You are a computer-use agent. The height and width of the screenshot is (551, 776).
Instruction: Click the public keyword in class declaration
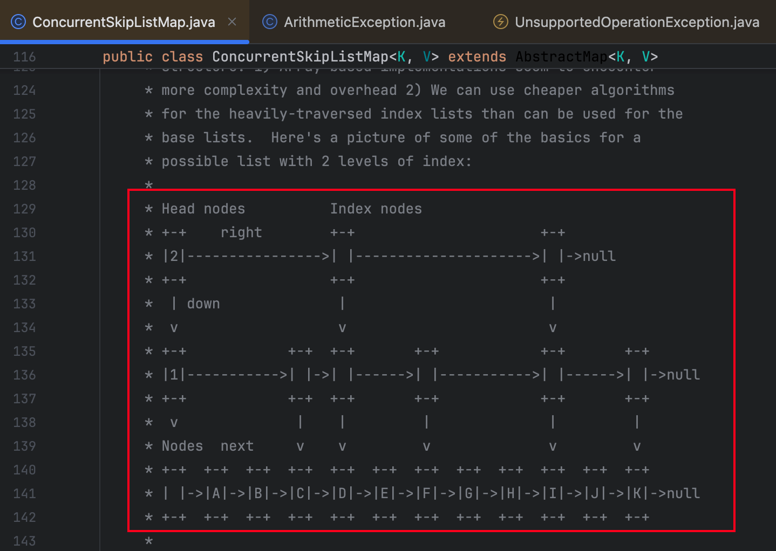[127, 57]
